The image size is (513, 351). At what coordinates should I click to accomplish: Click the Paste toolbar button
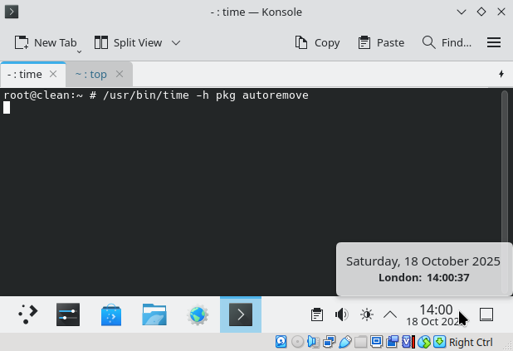(381, 42)
